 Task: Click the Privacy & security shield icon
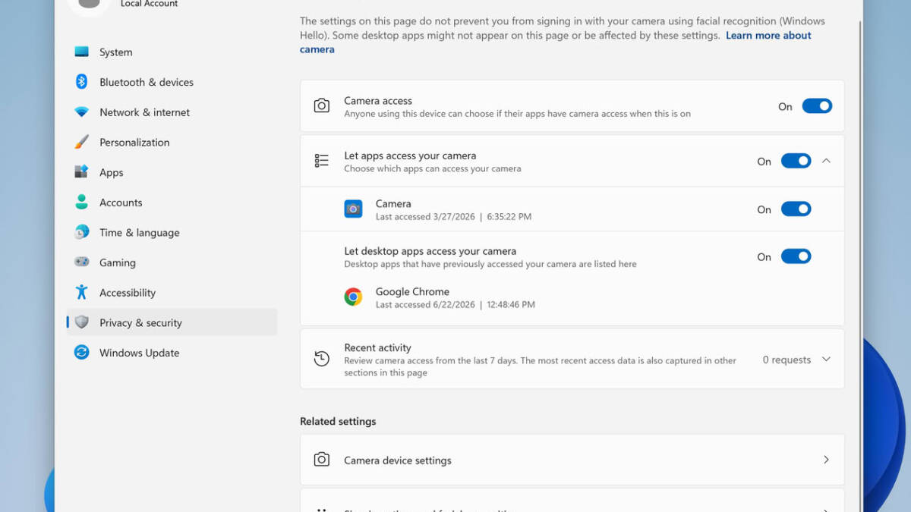[x=82, y=322]
